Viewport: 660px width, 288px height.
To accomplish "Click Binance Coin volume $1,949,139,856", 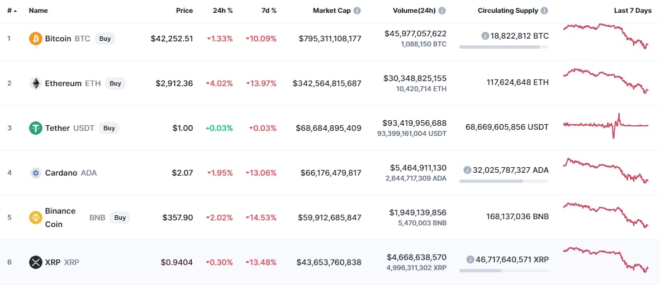I will tap(418, 213).
